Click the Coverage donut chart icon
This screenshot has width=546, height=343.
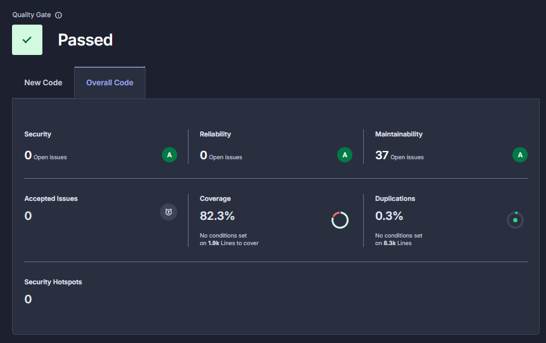340,220
